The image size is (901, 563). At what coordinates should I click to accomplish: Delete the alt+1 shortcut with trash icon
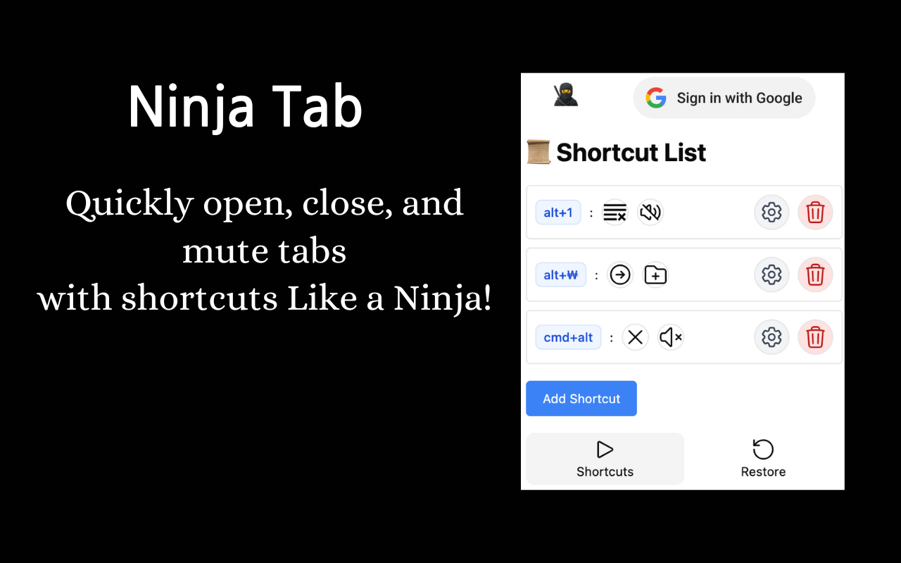(x=815, y=213)
